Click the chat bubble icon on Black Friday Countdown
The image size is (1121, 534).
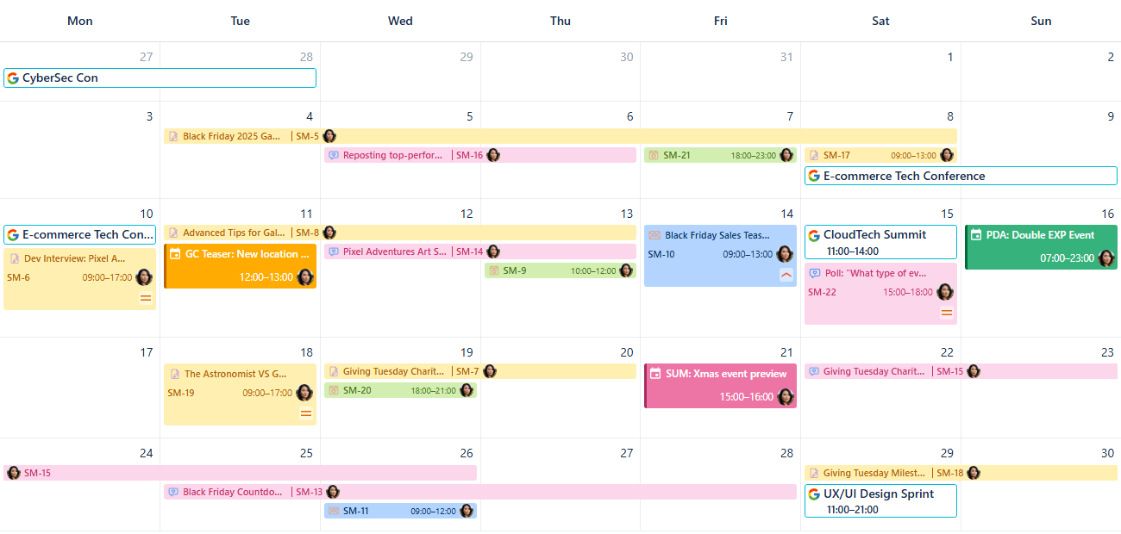[x=173, y=492]
